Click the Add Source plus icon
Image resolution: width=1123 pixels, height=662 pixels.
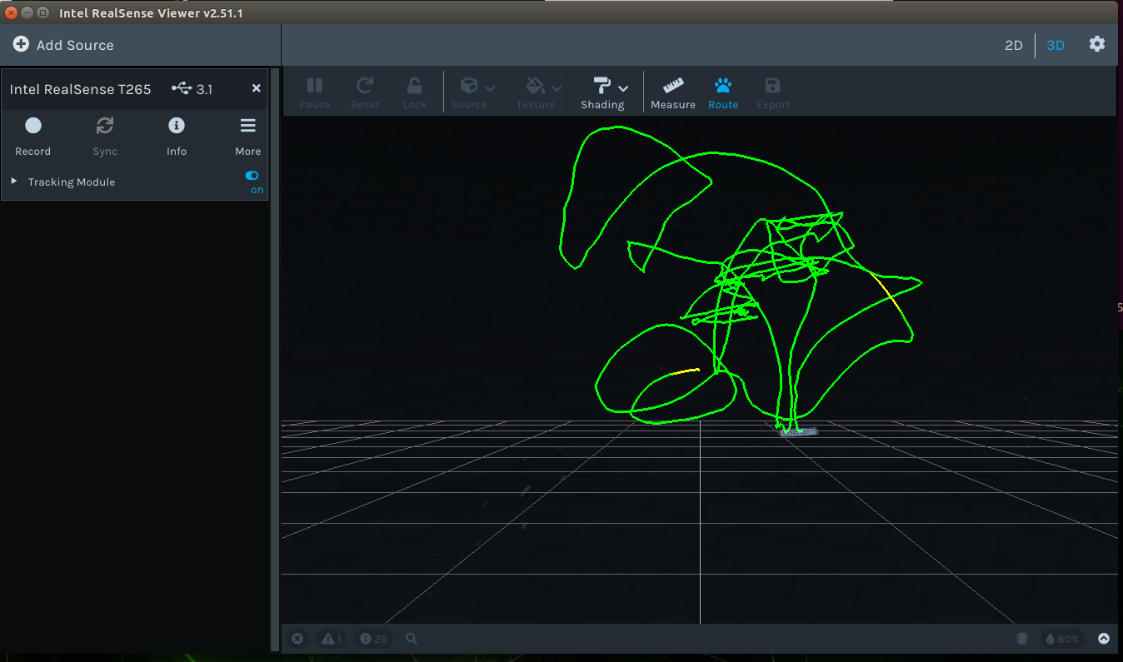click(21, 45)
